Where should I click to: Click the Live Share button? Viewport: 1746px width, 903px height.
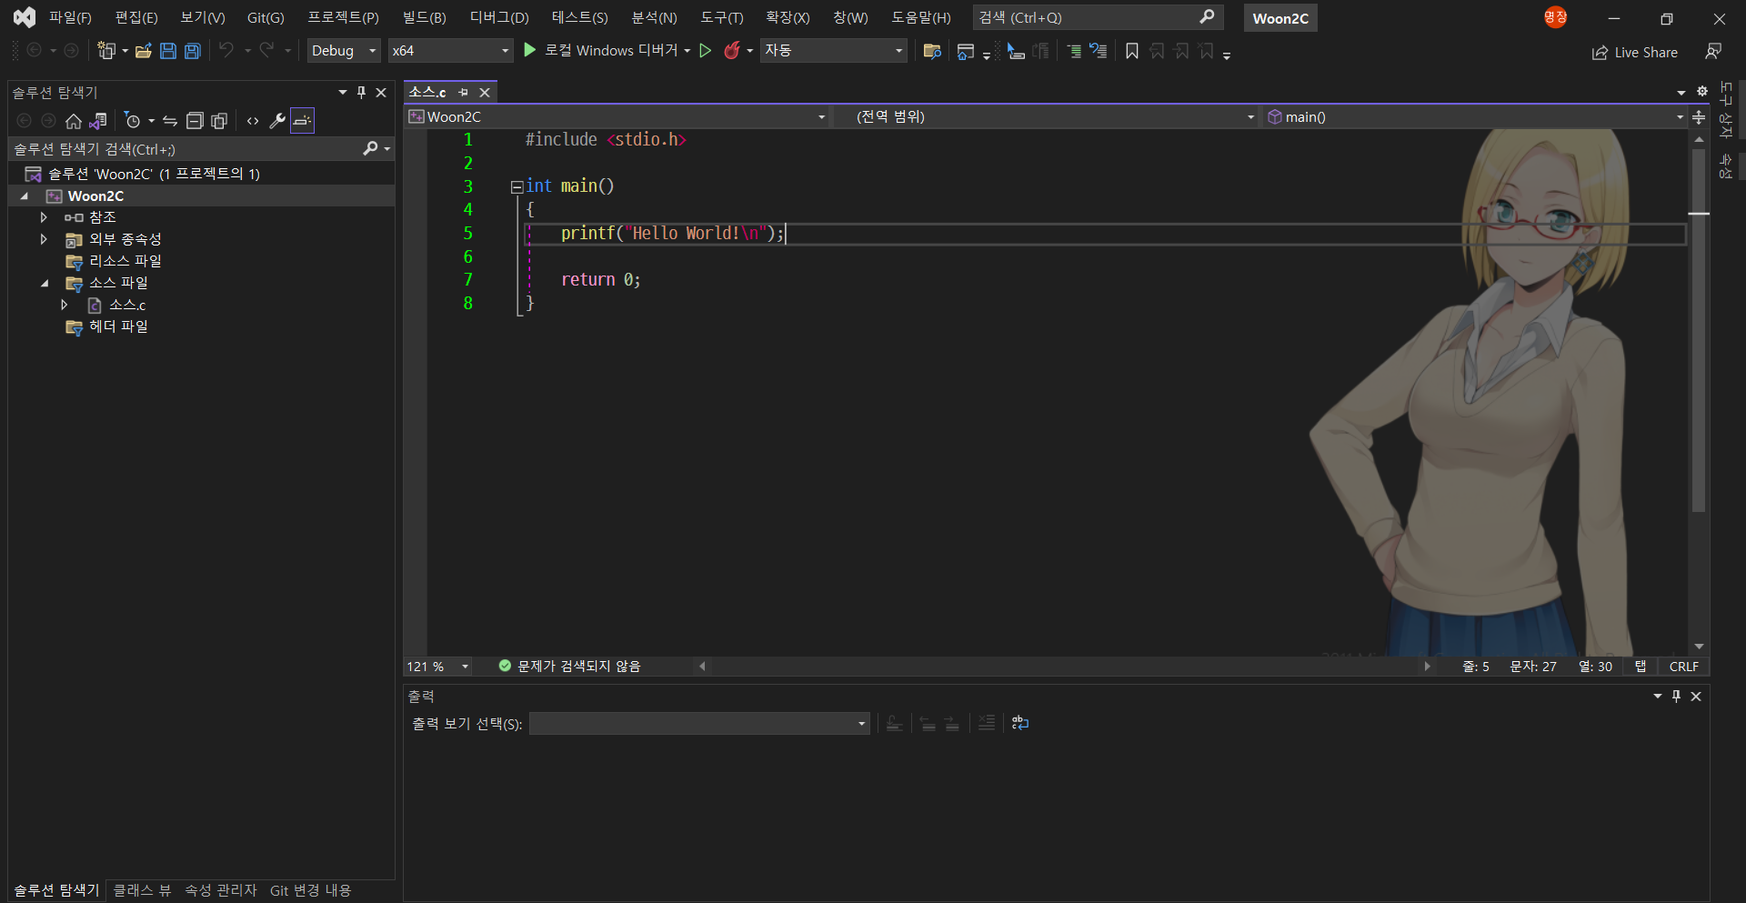pyautogui.click(x=1635, y=52)
